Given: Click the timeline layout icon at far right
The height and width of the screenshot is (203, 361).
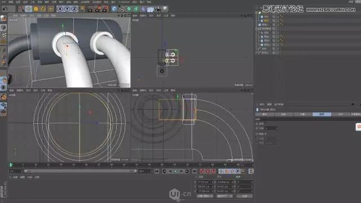Looking at the screenshot, I should coord(251,171).
